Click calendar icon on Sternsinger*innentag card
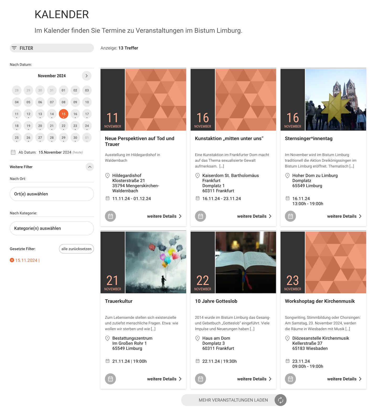Screen dimensions: 378x409 [x=290, y=216]
